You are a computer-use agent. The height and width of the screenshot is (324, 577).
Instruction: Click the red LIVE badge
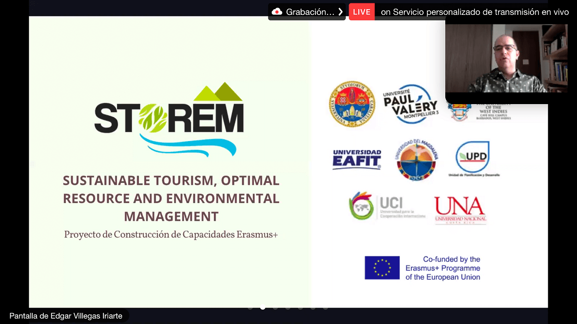pyautogui.click(x=362, y=12)
